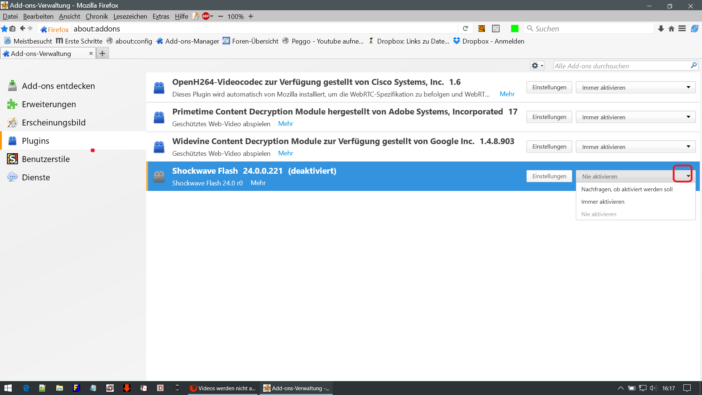702x395 pixels.
Task: Reload the page with refresh icon
Action: (465, 29)
